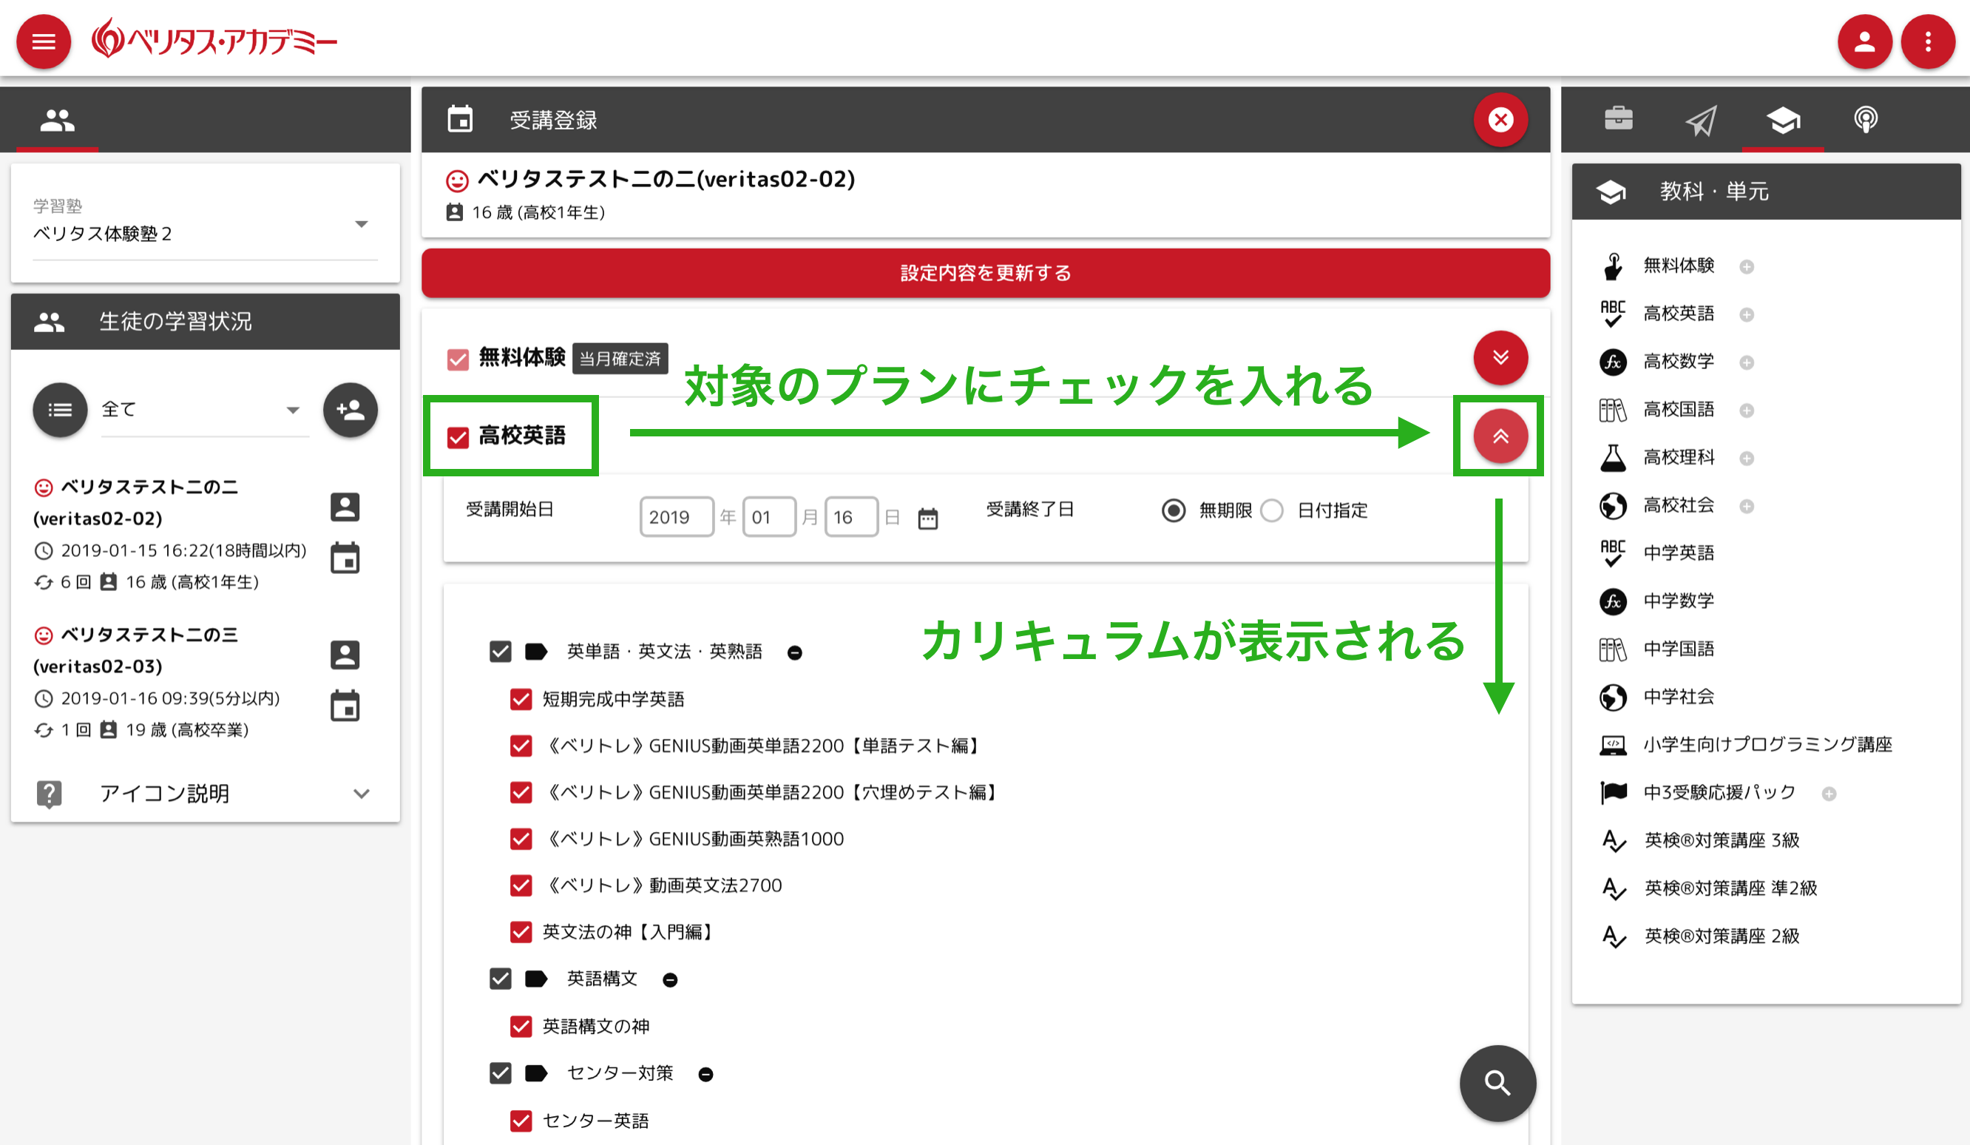Click the start day field 16
1970x1145 pixels.
[x=851, y=517]
